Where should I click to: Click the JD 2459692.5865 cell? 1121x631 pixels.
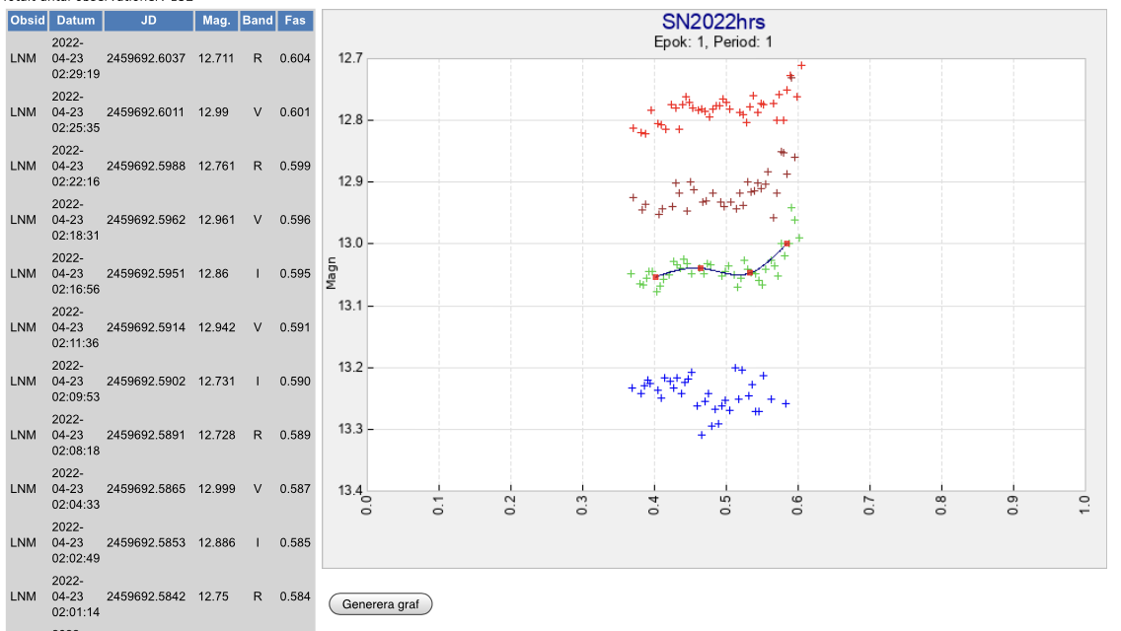[x=145, y=489]
